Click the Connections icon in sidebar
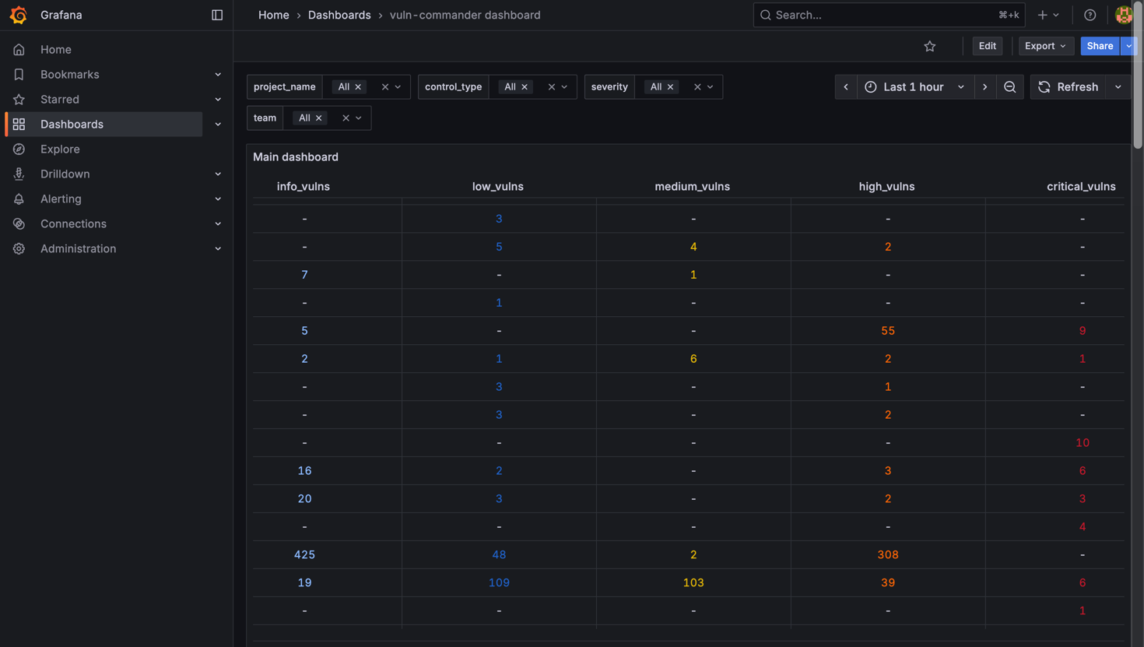This screenshot has height=647, width=1144. (19, 224)
